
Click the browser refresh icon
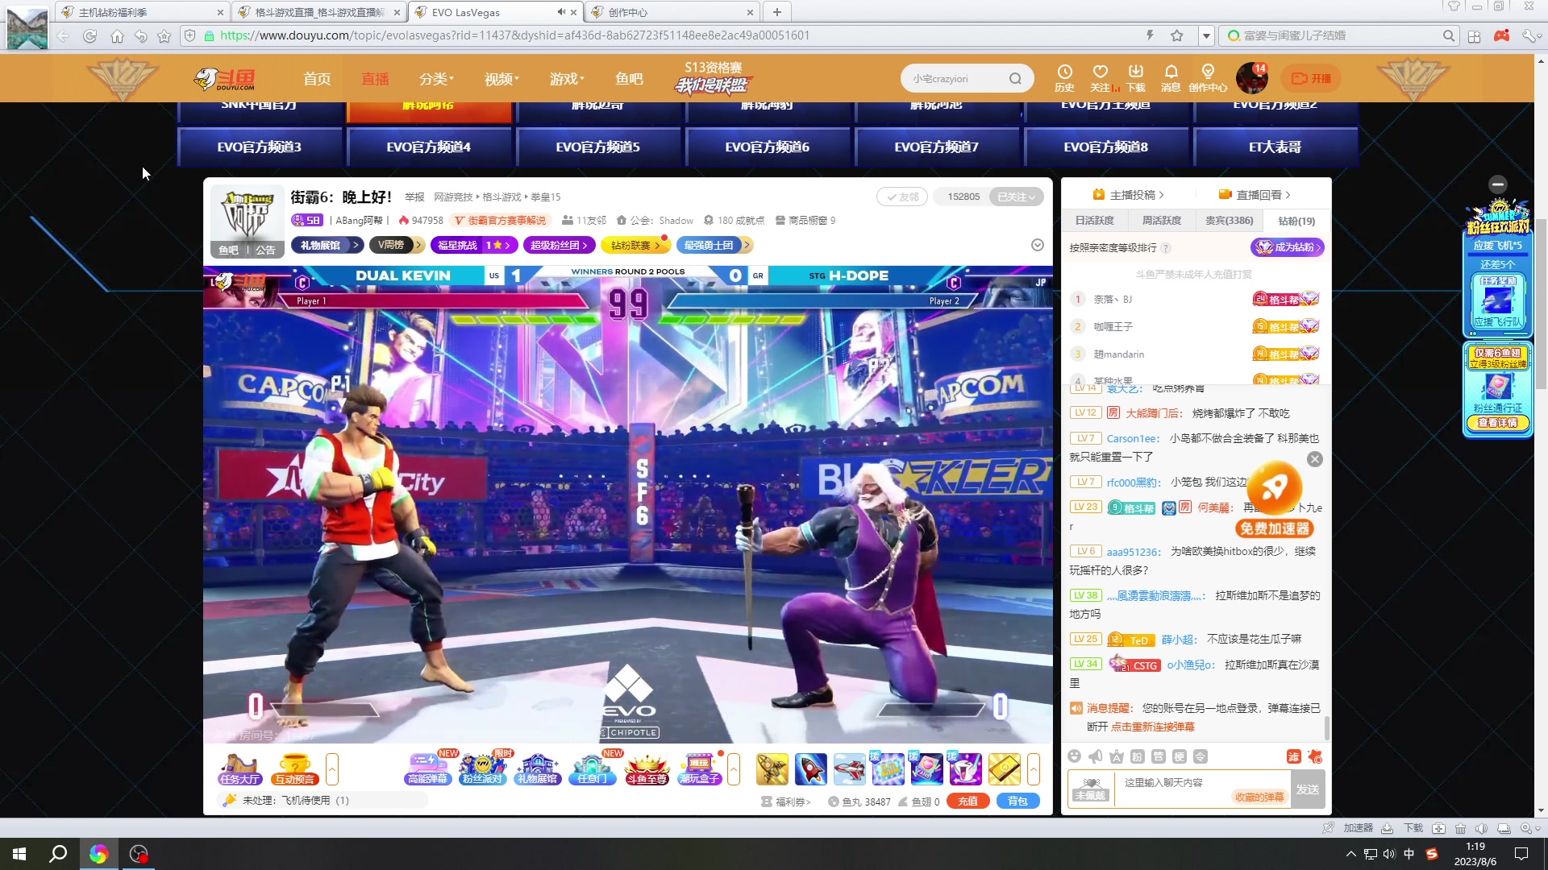tap(89, 36)
